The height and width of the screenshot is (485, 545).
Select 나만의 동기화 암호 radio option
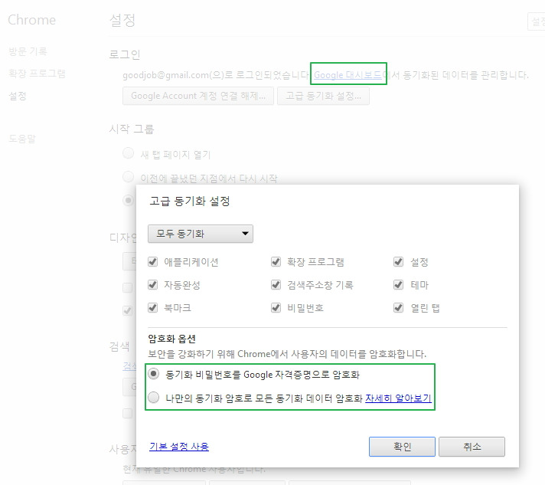coord(153,398)
